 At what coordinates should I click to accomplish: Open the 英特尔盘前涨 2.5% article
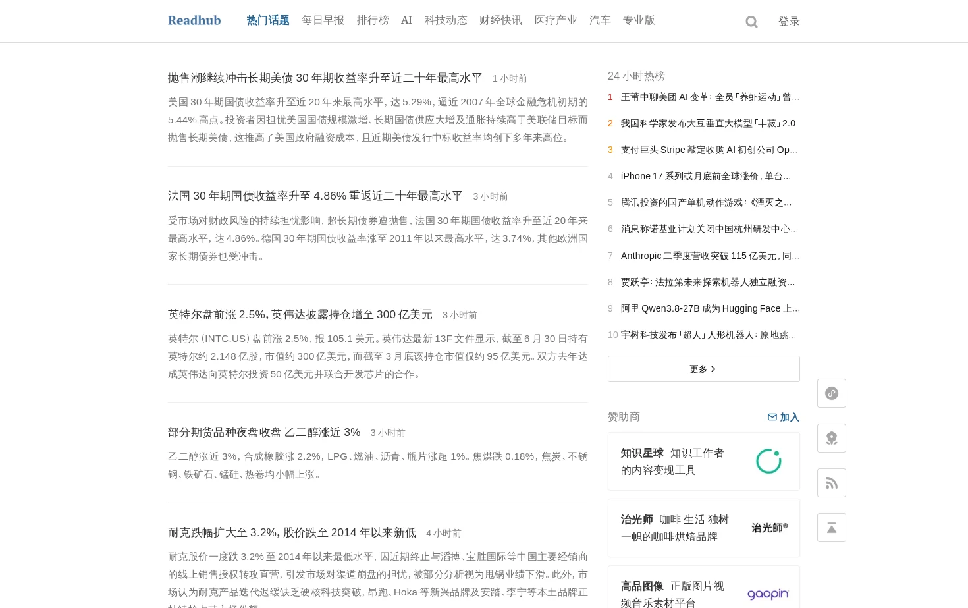pyautogui.click(x=300, y=315)
